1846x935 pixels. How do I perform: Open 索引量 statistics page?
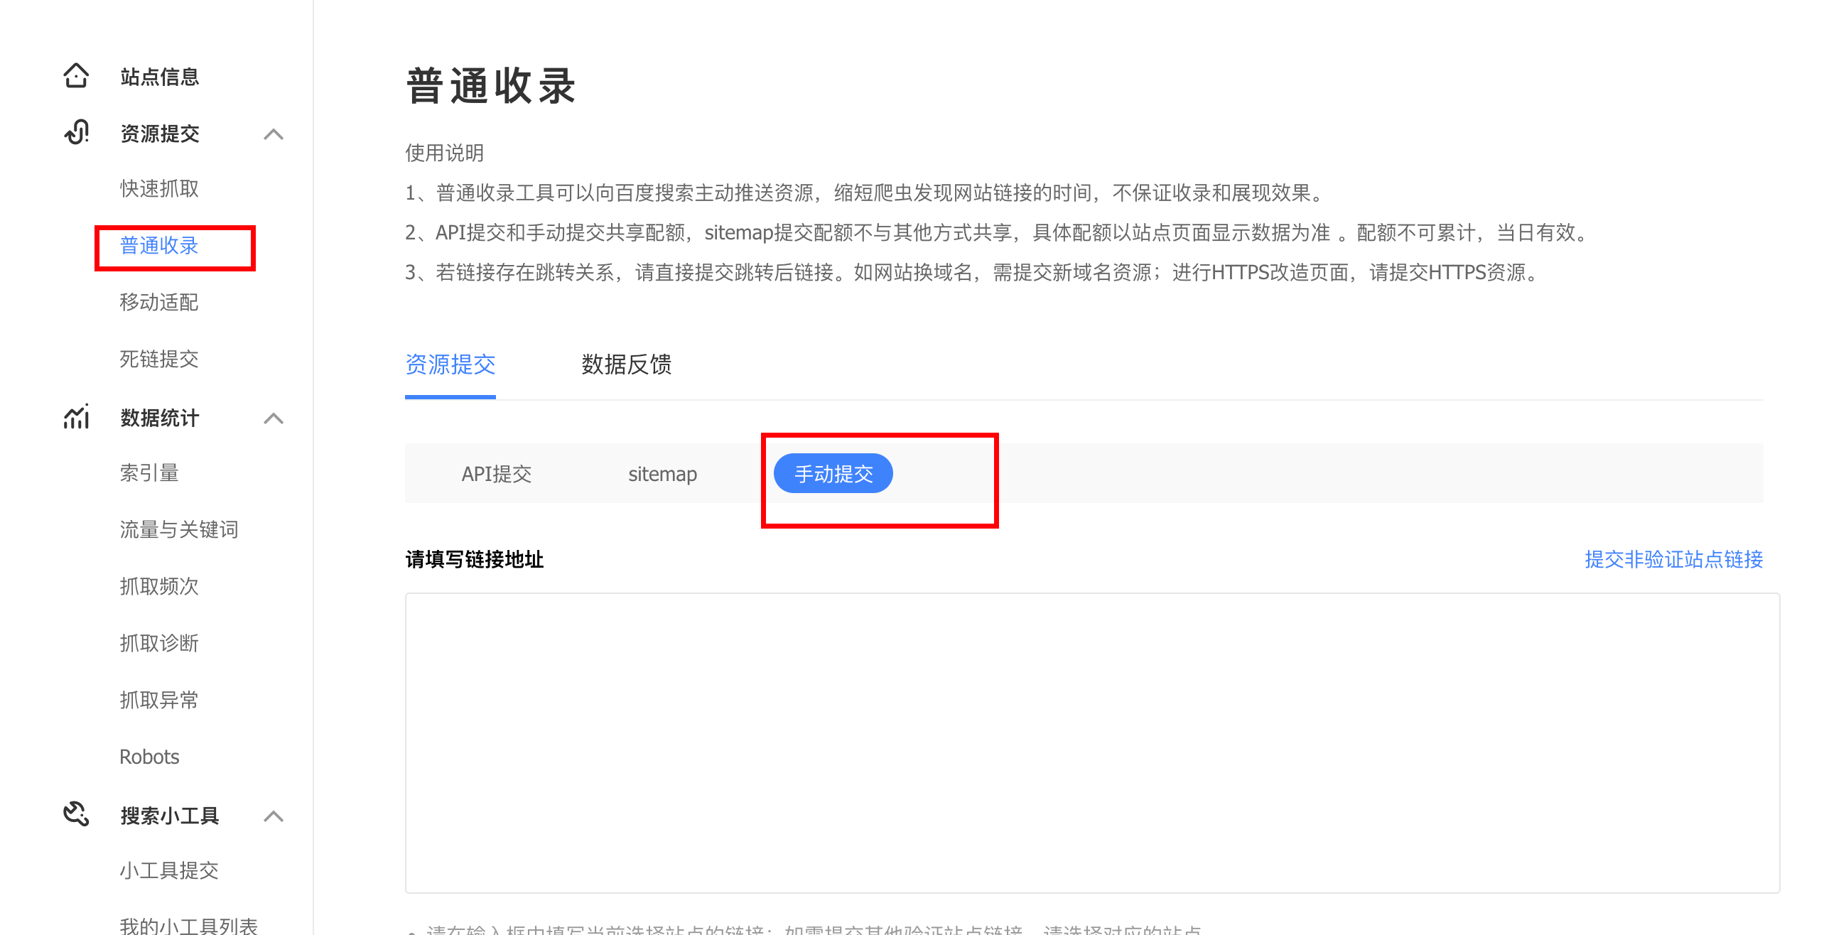pos(149,473)
